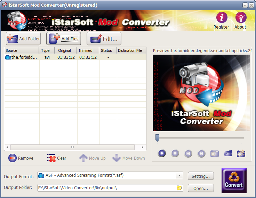Click the Move Up arrow
The image size is (256, 198).
(x=93, y=158)
